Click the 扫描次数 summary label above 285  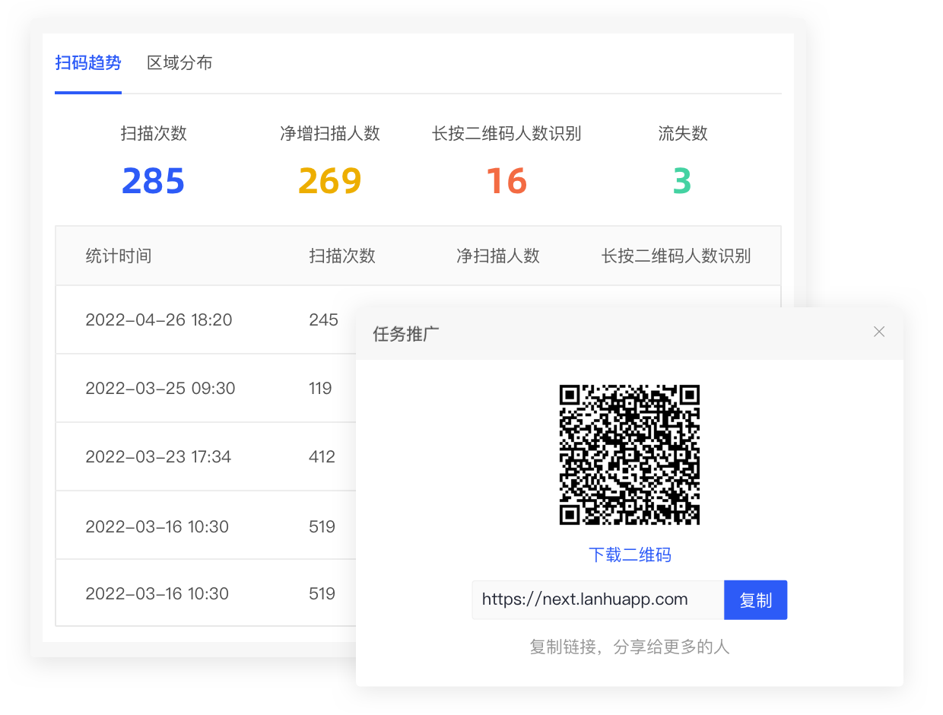tap(154, 133)
